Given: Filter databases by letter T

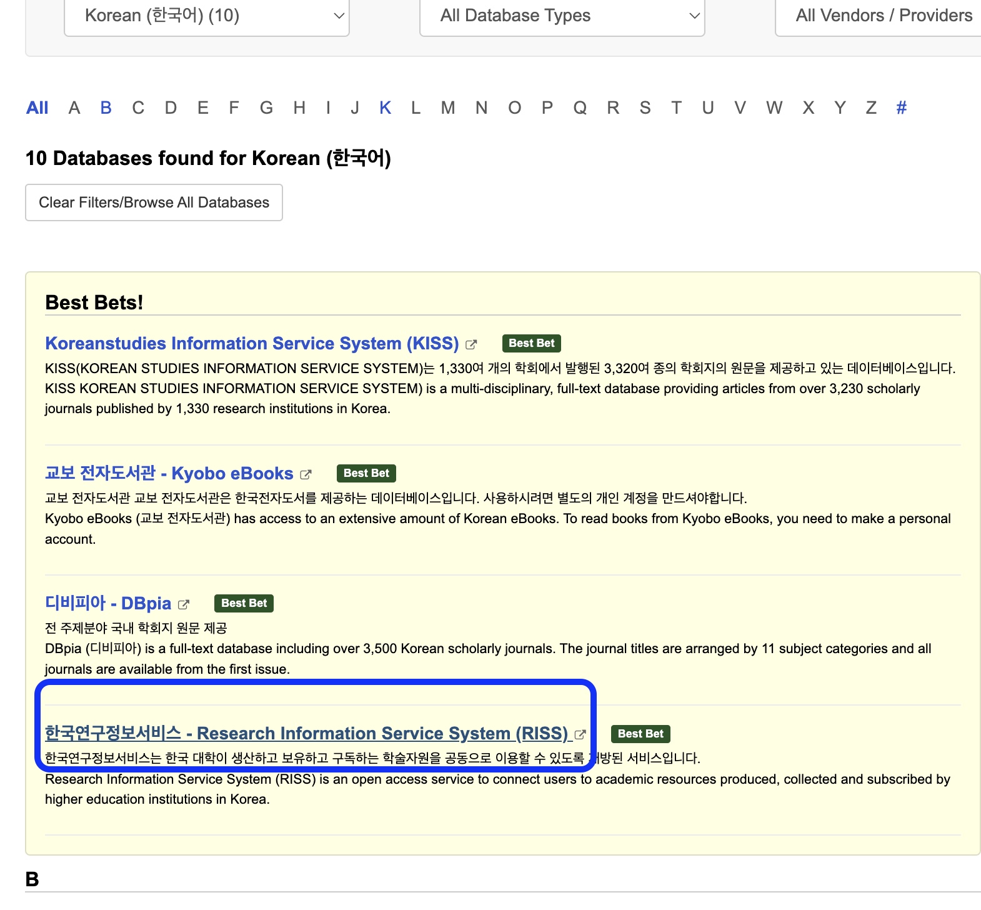Looking at the screenshot, I should 676,108.
